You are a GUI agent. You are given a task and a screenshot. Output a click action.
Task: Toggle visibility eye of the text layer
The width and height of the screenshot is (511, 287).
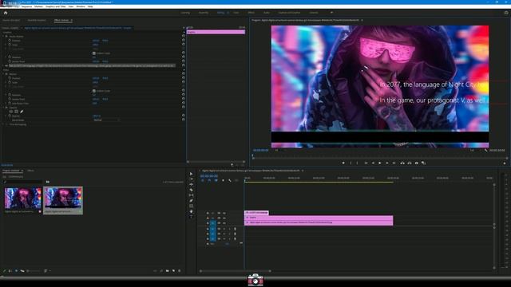(6, 65)
